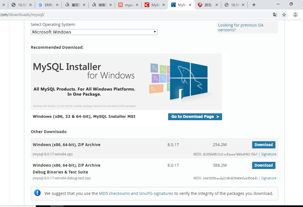303x207 pixels.
Task: Click the (mysql-8.0.17-winx64-debug-test.zip) filename text
Action: tap(62, 178)
